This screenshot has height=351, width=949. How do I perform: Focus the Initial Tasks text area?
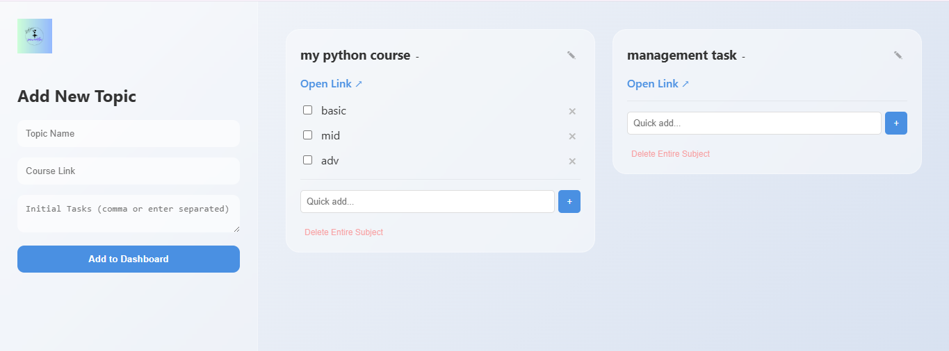point(129,214)
